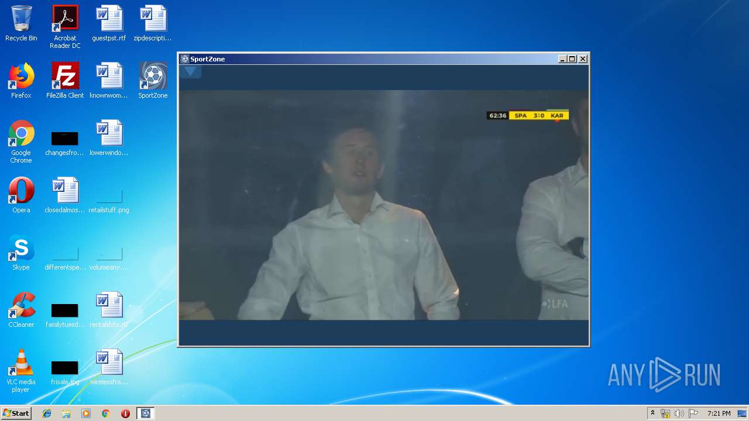The height and width of the screenshot is (421, 749).
Task: Select the Acrobat Reader DC shortcut
Action: (65, 27)
